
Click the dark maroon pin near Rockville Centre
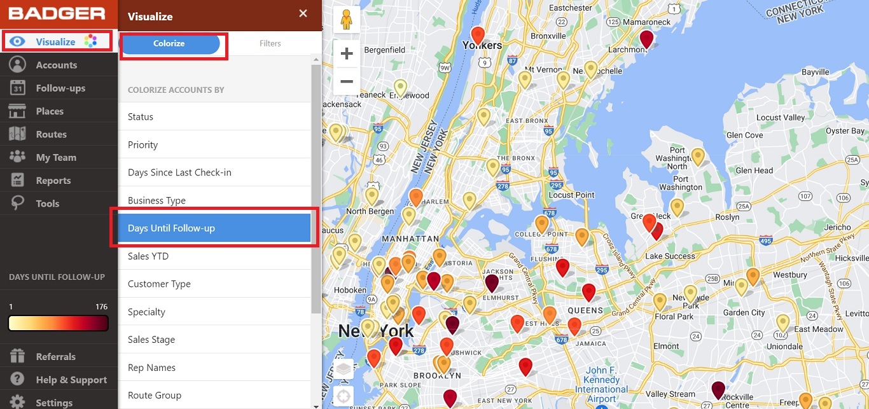(x=718, y=391)
